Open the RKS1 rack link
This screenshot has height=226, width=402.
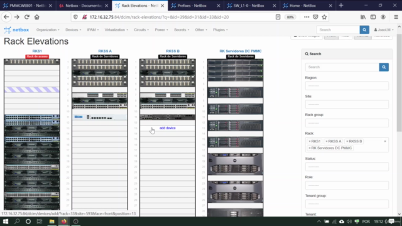pyautogui.click(x=37, y=51)
